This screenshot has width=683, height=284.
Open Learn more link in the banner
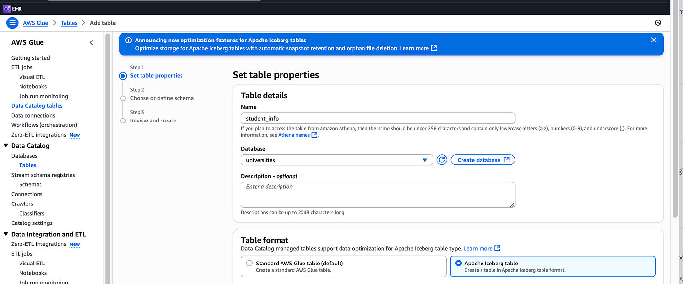coord(418,48)
